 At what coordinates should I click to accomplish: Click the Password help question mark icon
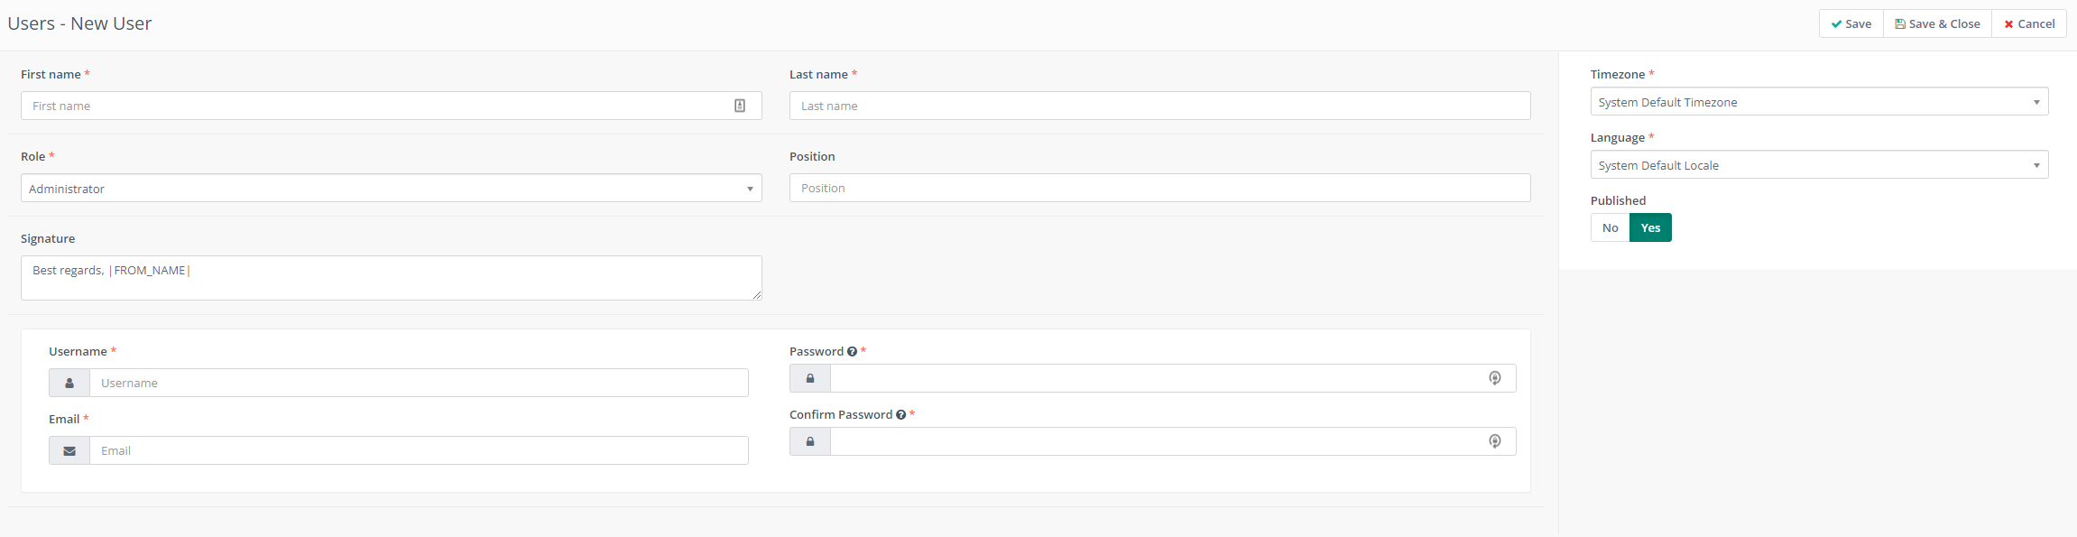coord(852,352)
